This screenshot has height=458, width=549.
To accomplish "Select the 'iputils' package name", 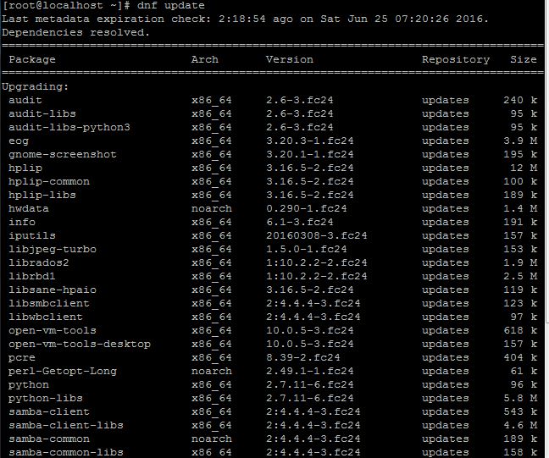I will coord(32,236).
